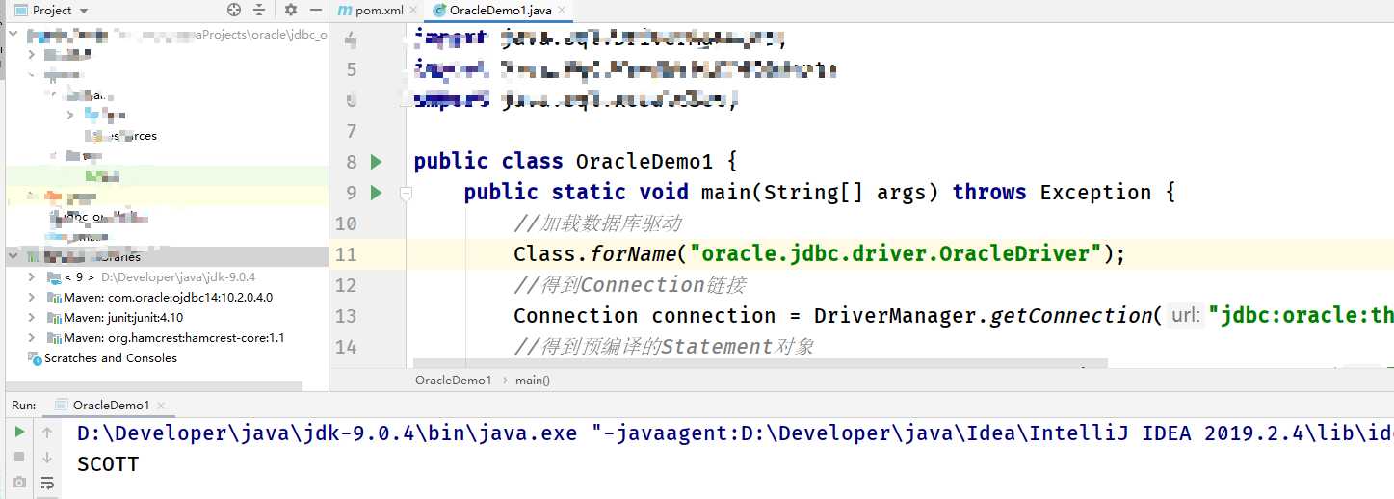Screen dimensions: 1394x499
Task: Collapse the project root folder node
Action: pyautogui.click(x=13, y=35)
